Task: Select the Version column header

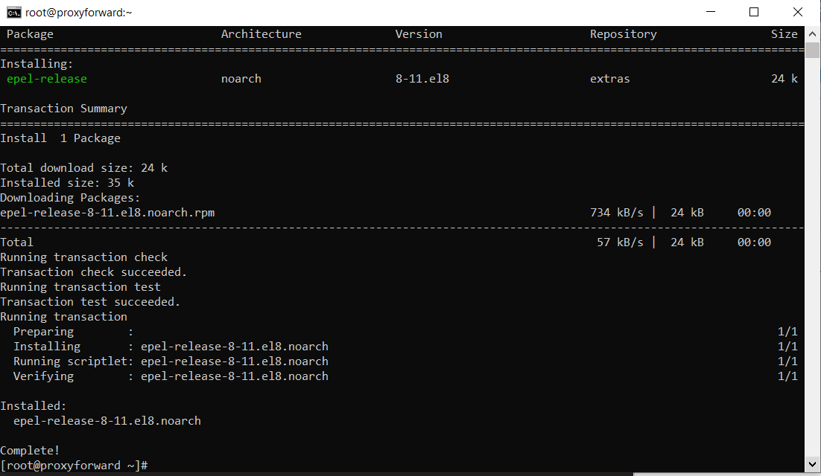Action: (419, 33)
